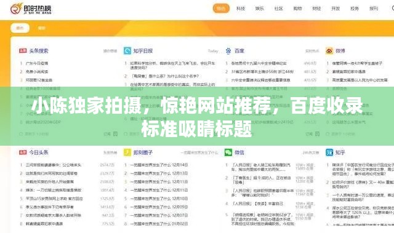Image resolution: width=394 pixels, height=233 pixels.
Task: Open 微博 item 3 about 以人民为中心的发展
Action: point(360,81)
